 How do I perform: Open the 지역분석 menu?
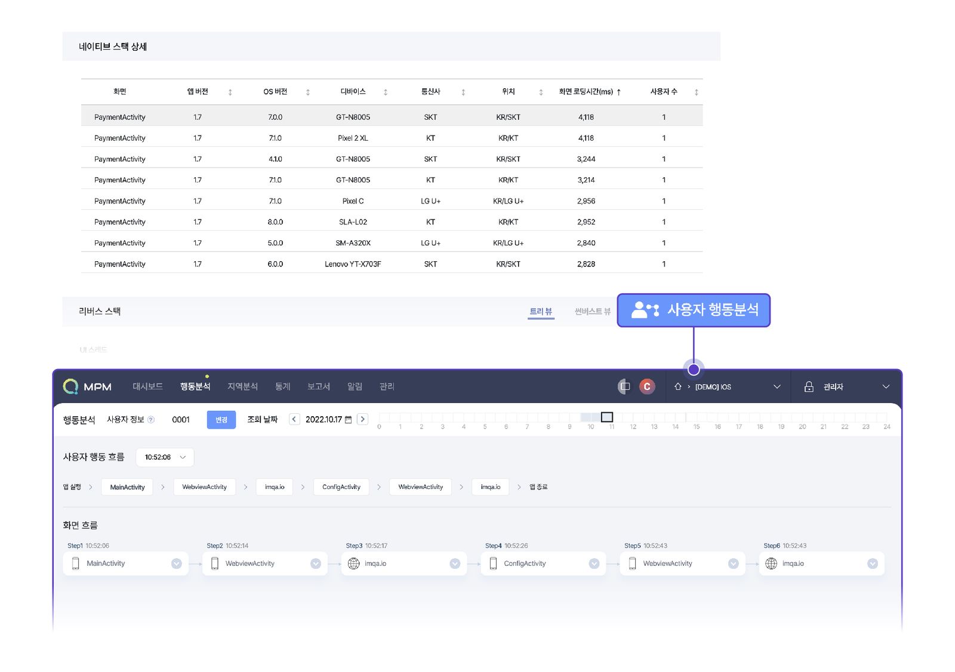point(242,386)
